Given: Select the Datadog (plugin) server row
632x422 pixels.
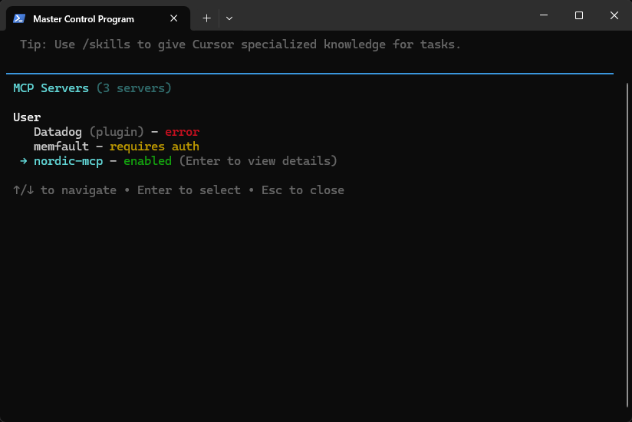Looking at the screenshot, I should tap(116, 132).
